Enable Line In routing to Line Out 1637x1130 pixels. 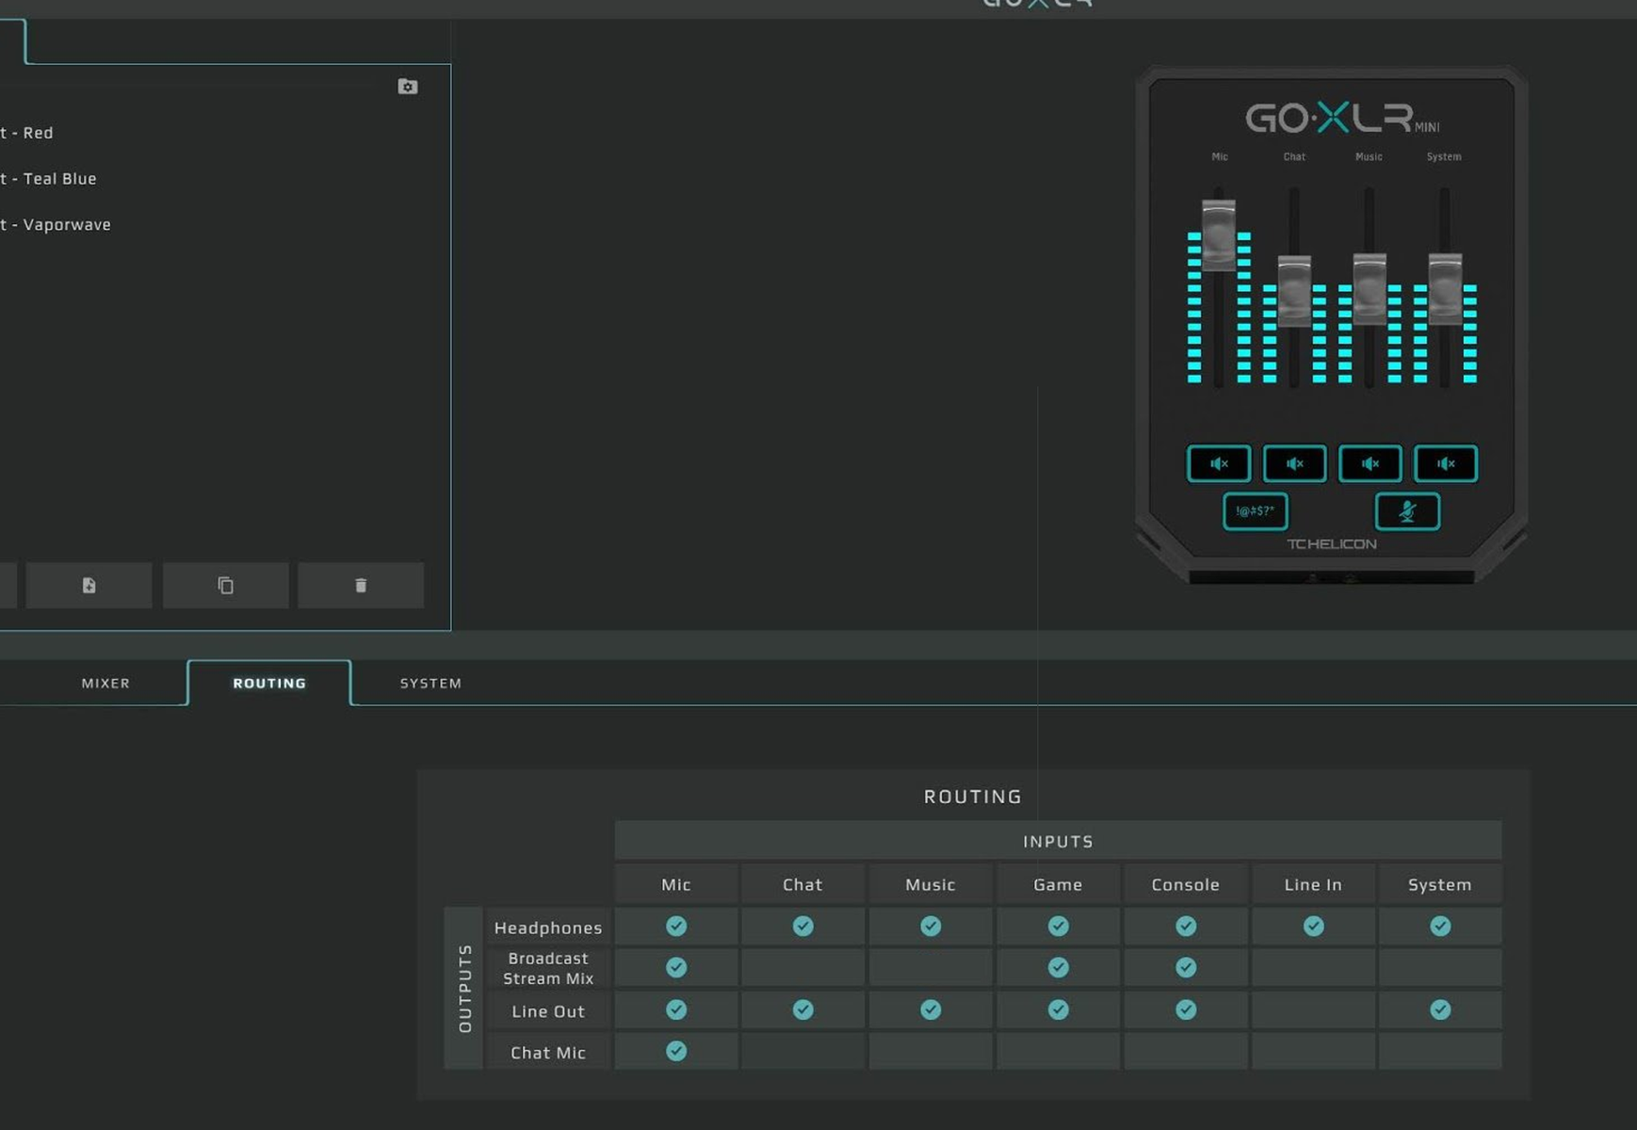tap(1313, 1010)
